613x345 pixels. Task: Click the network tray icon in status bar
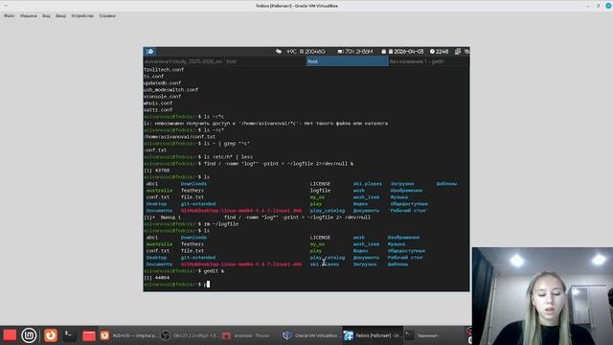458,51
